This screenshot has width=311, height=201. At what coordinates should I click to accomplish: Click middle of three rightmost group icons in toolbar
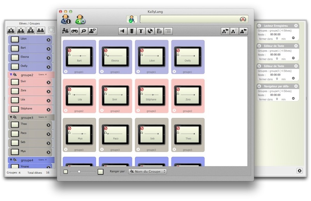pyautogui.click(x=234, y=31)
